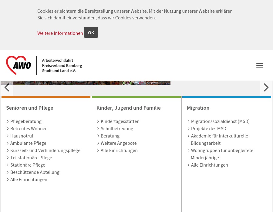Viewport: 273px width, 212px height.
Task: Open the Pflegeberatung link
Action: (x=26, y=121)
